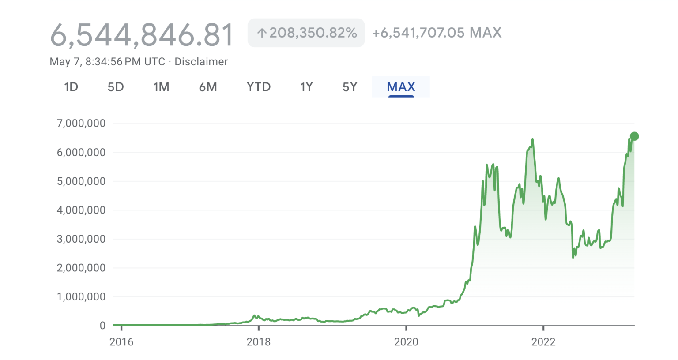The width and height of the screenshot is (678, 360).
Task: Open the Disclaimer link
Action: tap(201, 62)
